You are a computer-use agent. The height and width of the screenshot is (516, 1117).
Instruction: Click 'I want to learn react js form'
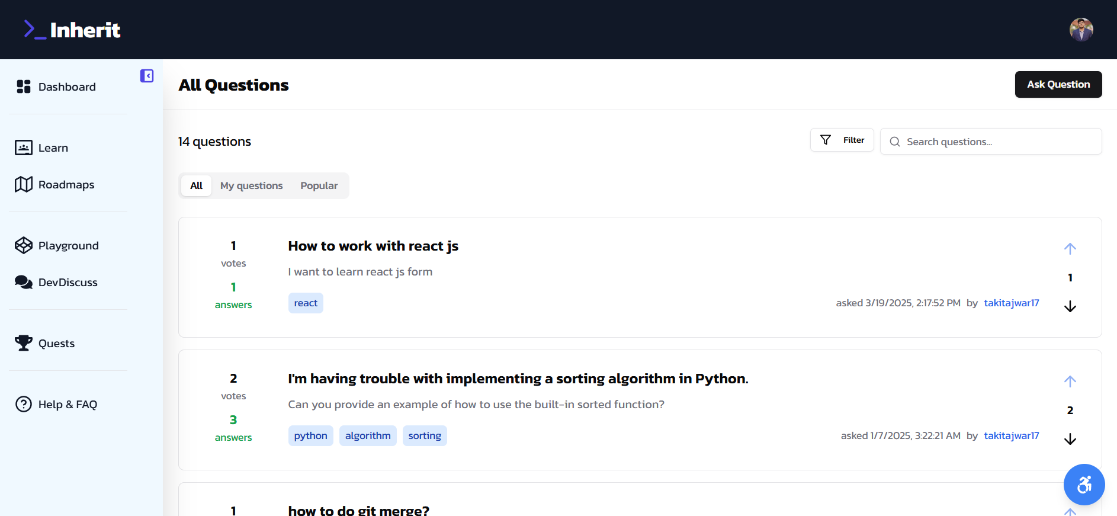pyautogui.click(x=360, y=271)
